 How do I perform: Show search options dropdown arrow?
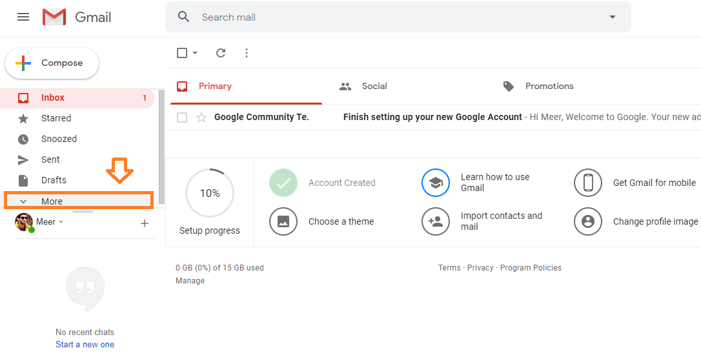613,17
